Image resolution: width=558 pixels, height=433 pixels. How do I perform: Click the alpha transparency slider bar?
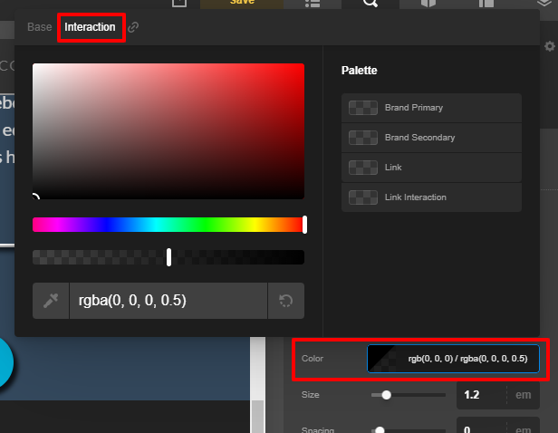(168, 257)
